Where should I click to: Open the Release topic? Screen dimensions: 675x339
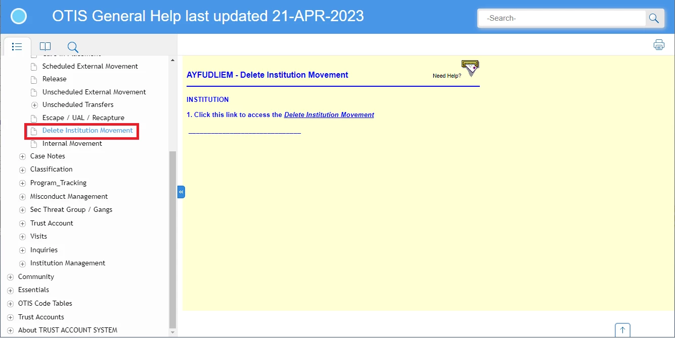pyautogui.click(x=55, y=79)
